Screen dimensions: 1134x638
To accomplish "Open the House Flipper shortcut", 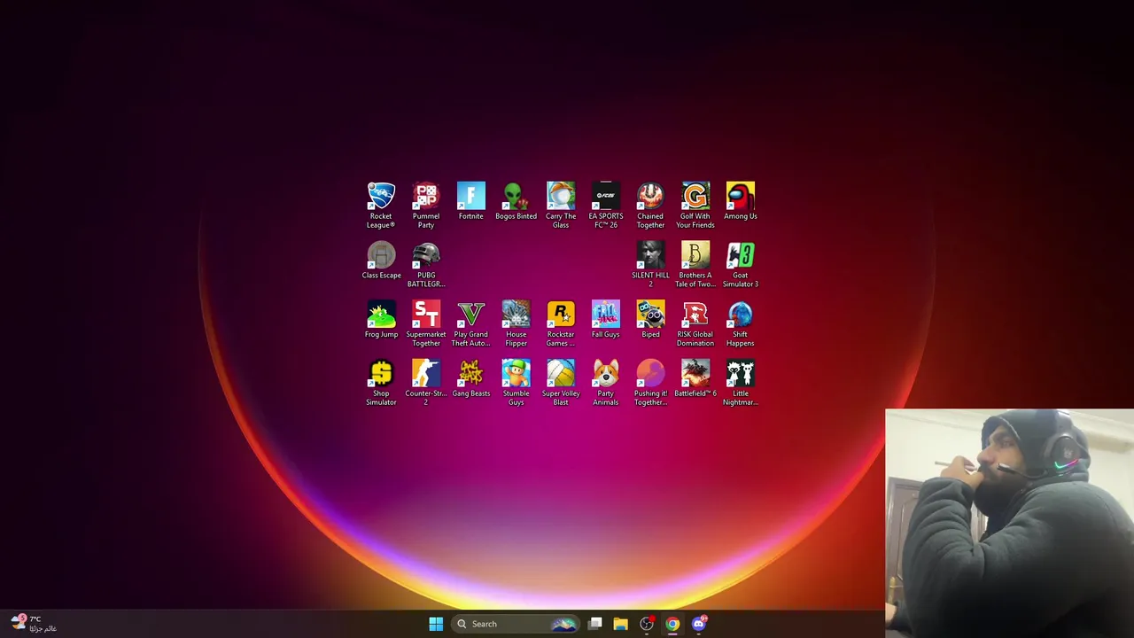I will (x=516, y=315).
